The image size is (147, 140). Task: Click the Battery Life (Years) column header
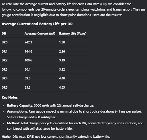(73, 33)
